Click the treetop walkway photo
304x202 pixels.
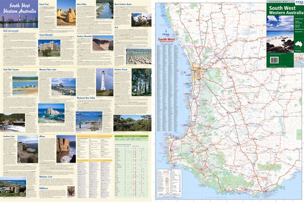pyautogui.click(x=133, y=124)
